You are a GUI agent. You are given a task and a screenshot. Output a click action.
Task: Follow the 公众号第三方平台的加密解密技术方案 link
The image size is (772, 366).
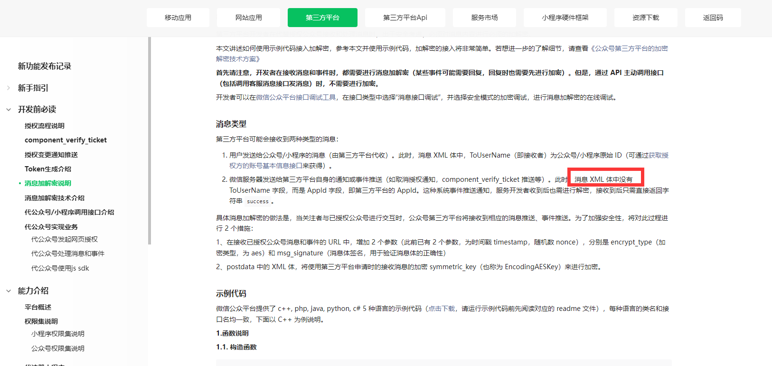tap(629, 48)
